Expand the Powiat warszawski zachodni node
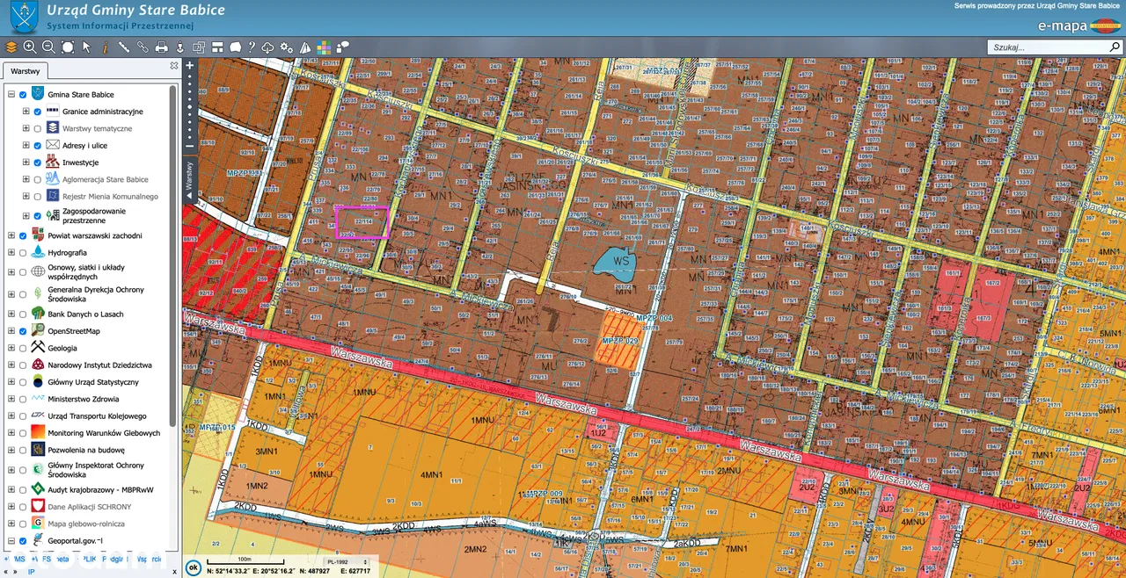1126x578 pixels. tap(11, 235)
